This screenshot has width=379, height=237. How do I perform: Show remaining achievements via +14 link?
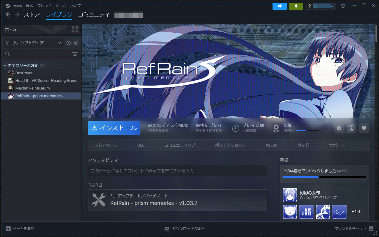[x=356, y=212]
